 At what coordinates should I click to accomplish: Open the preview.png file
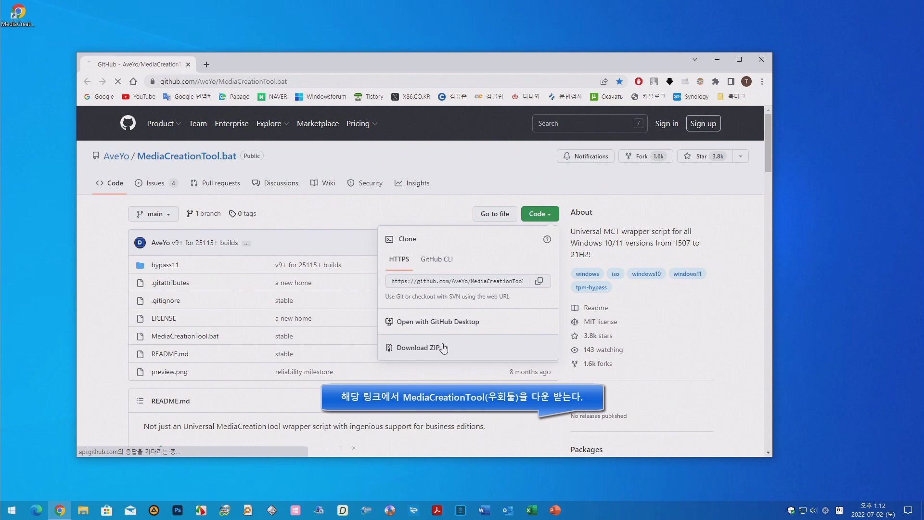point(169,372)
